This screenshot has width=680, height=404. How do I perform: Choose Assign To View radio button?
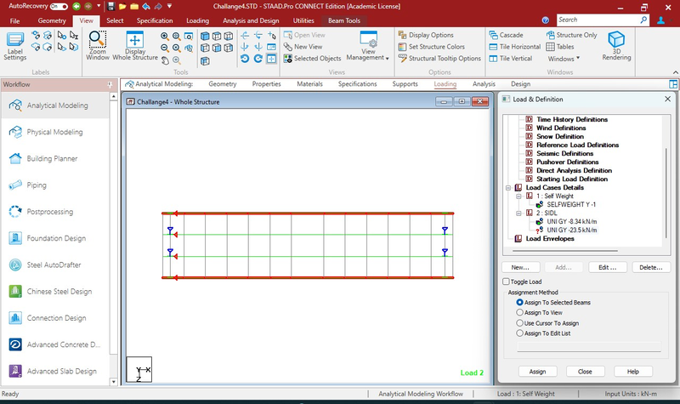[520, 313]
